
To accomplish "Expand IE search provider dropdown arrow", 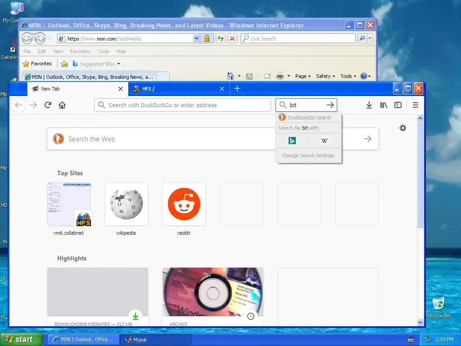I will tap(370, 38).
